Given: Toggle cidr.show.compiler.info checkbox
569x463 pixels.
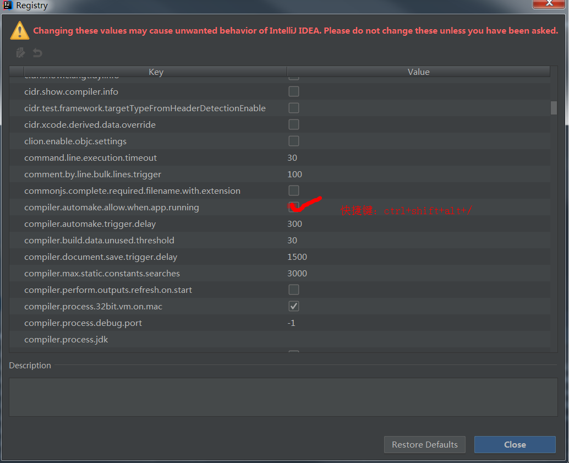Looking at the screenshot, I should pyautogui.click(x=293, y=91).
